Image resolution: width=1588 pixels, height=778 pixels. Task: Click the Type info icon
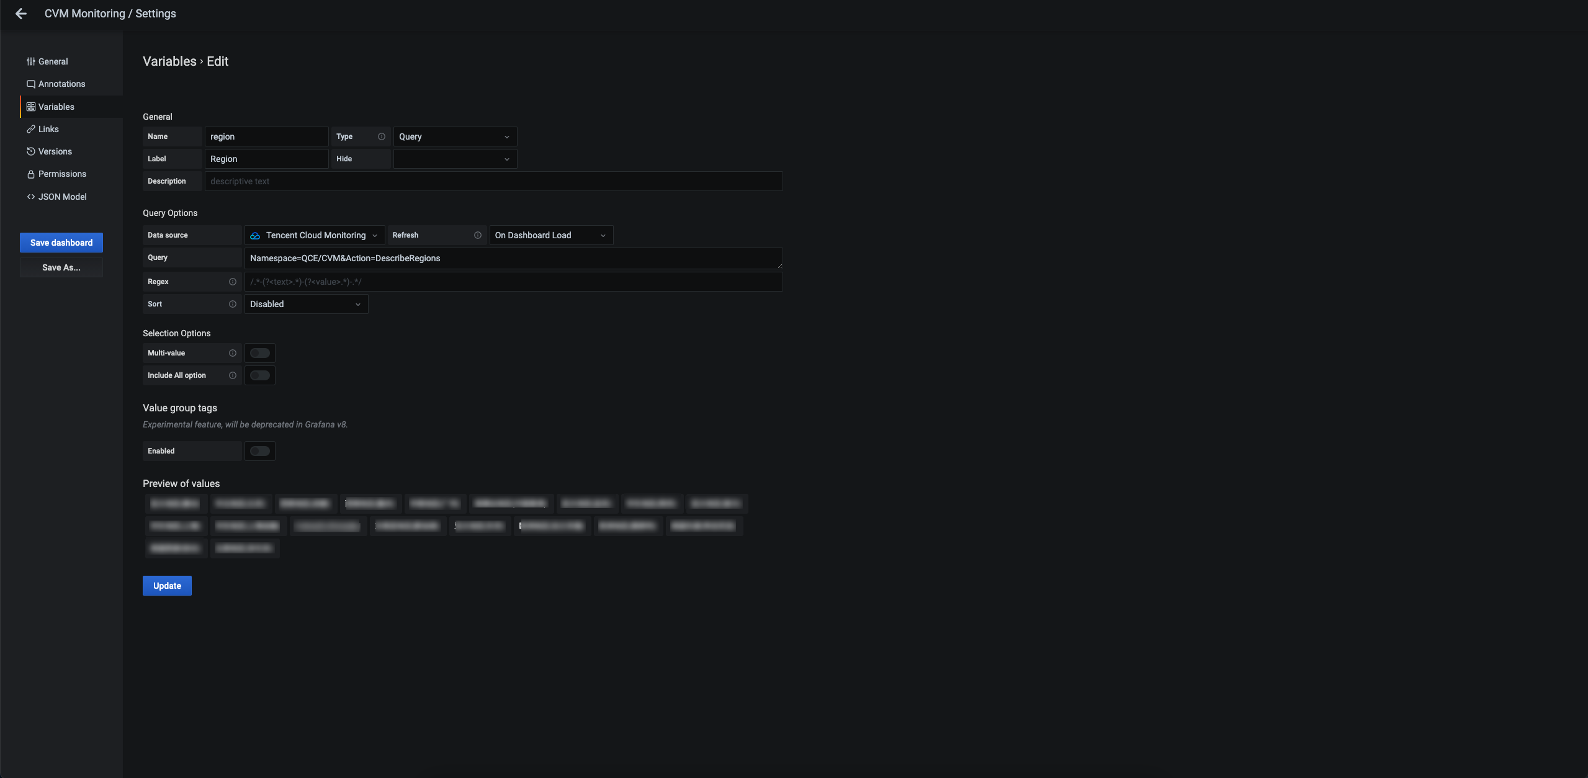pyautogui.click(x=382, y=136)
